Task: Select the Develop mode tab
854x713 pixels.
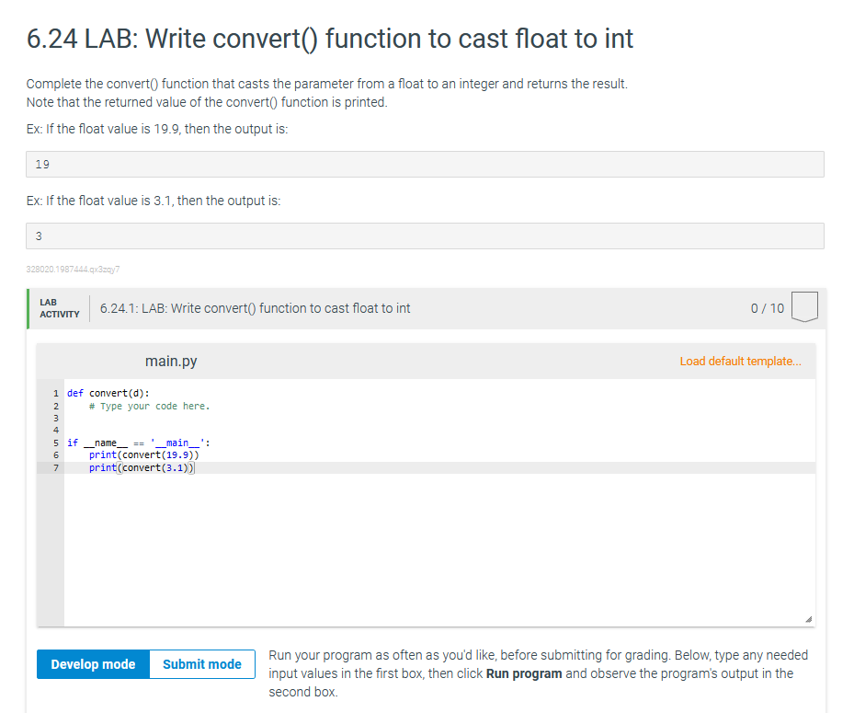Action: click(x=93, y=663)
